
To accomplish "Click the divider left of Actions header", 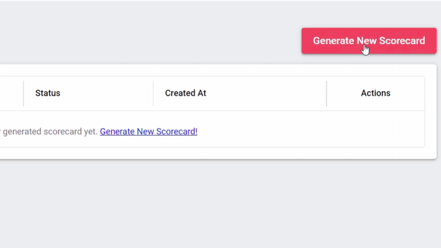I will tap(327, 93).
